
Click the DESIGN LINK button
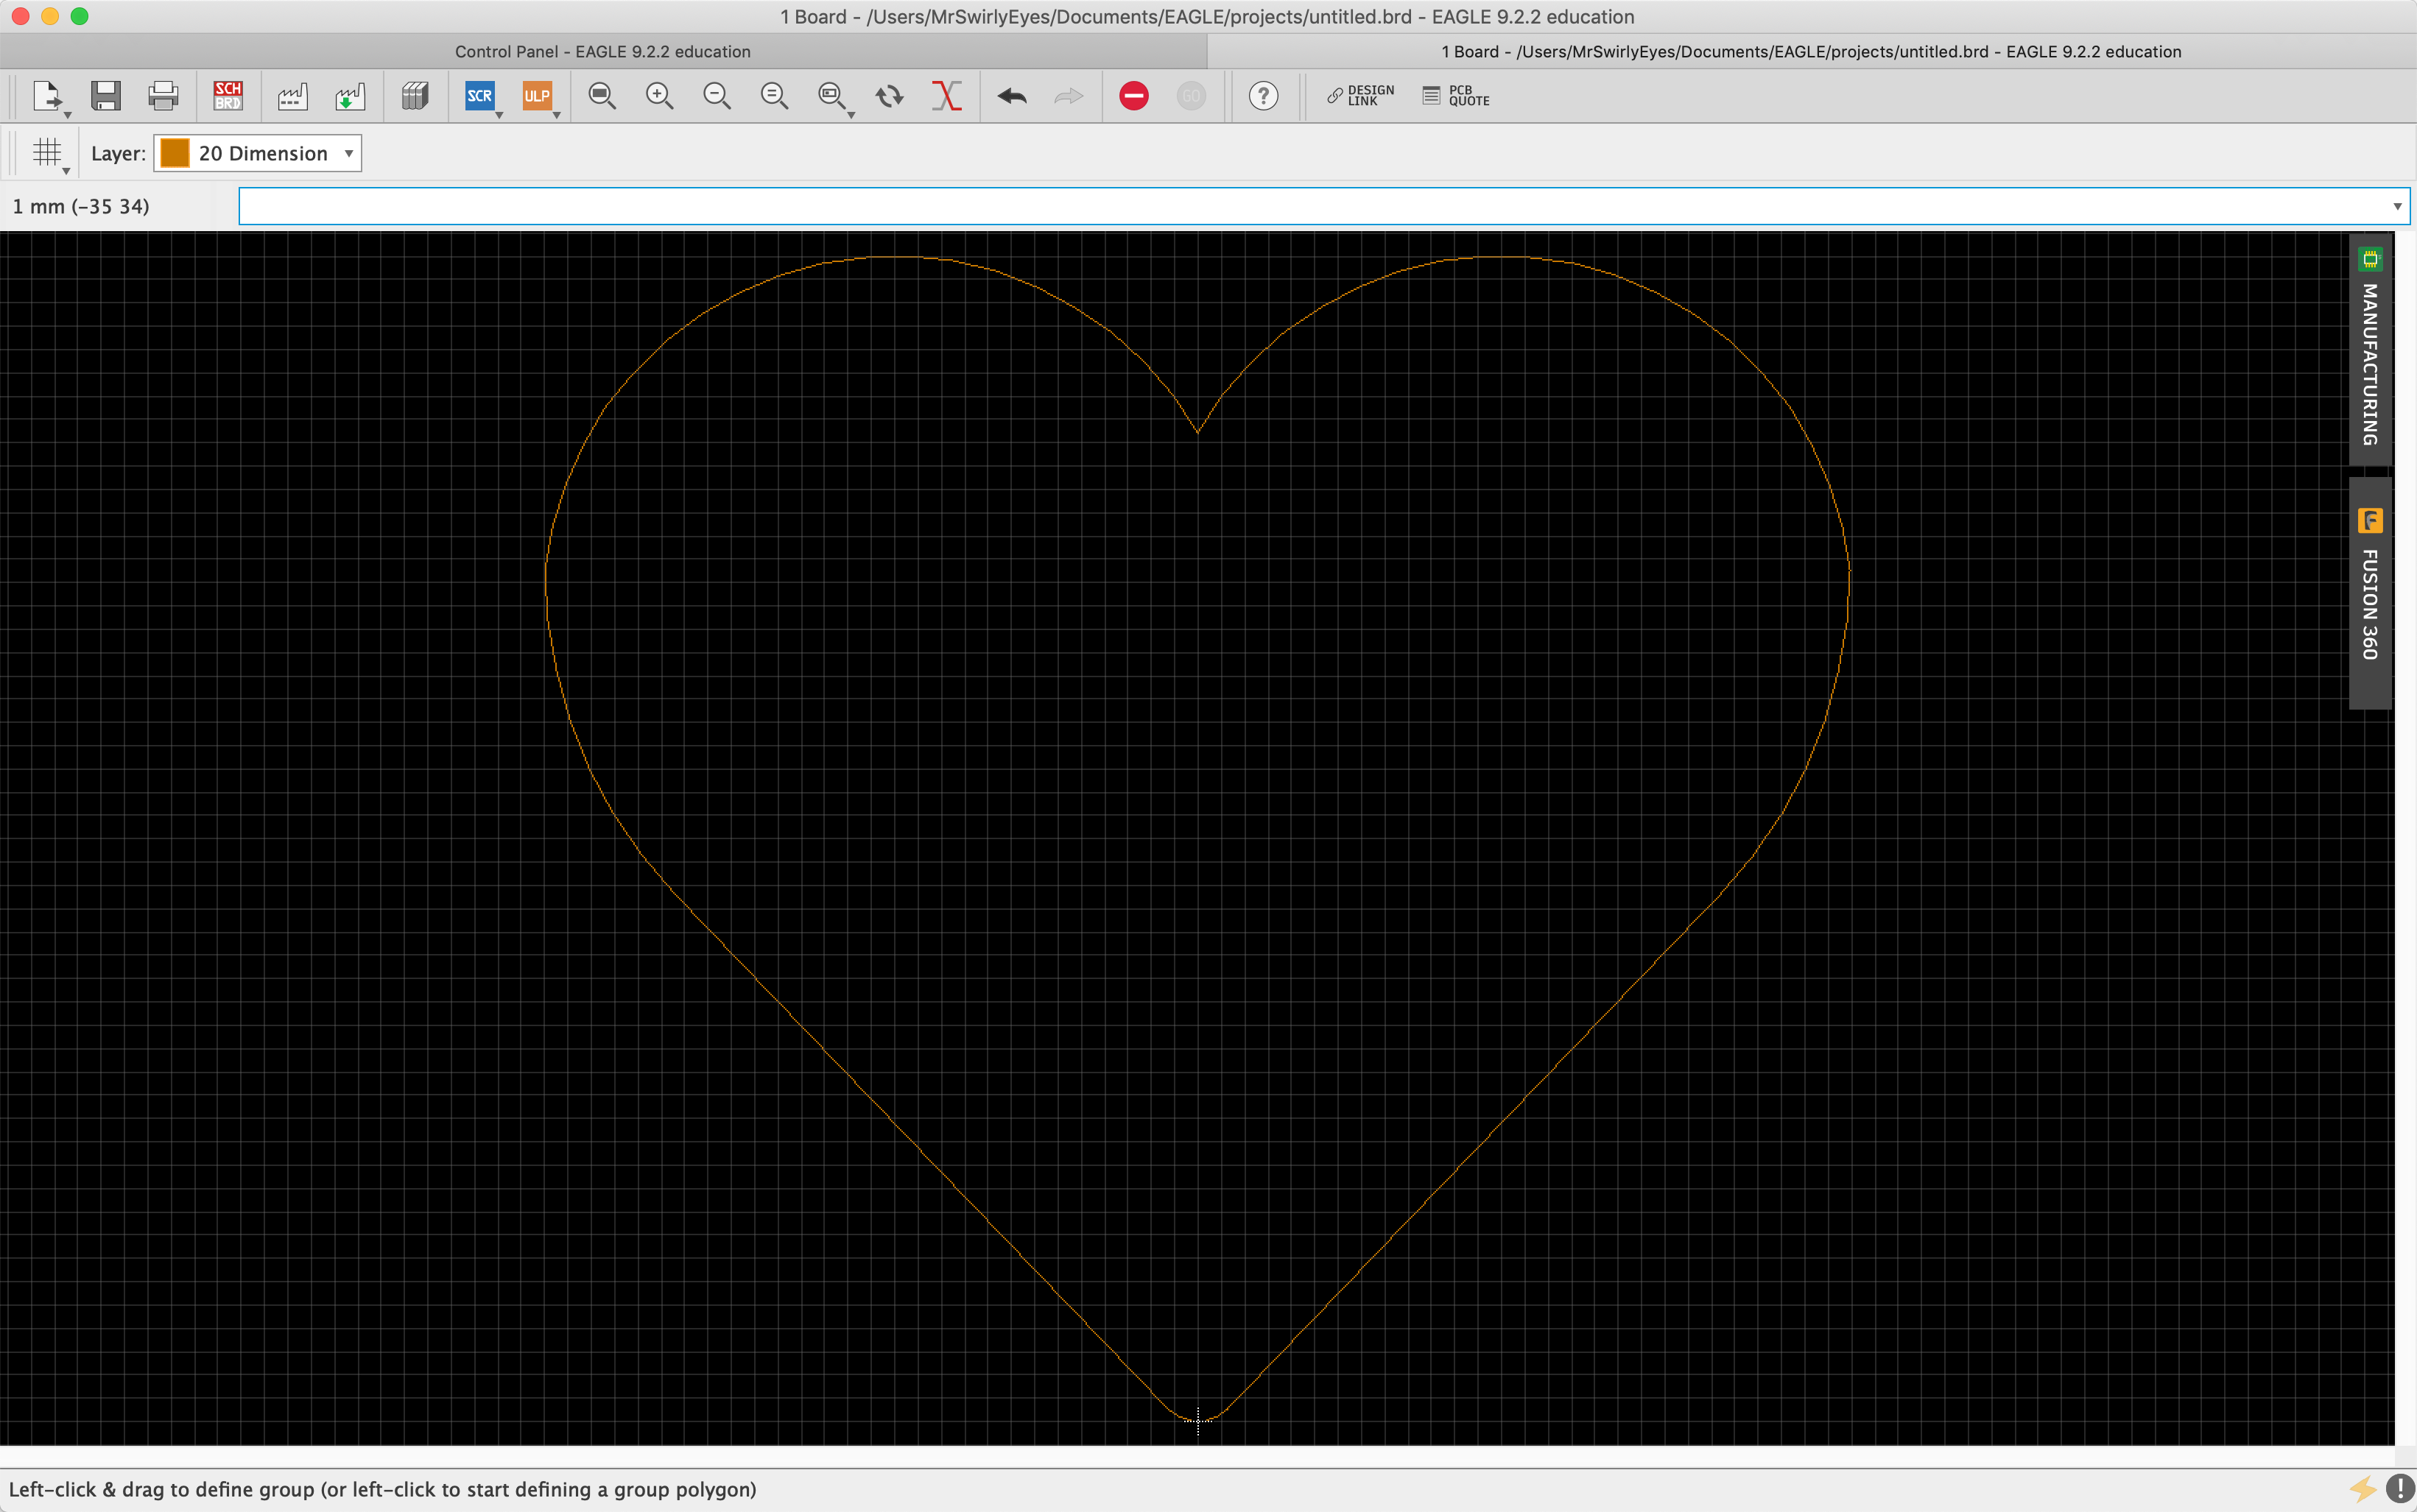(x=1360, y=96)
